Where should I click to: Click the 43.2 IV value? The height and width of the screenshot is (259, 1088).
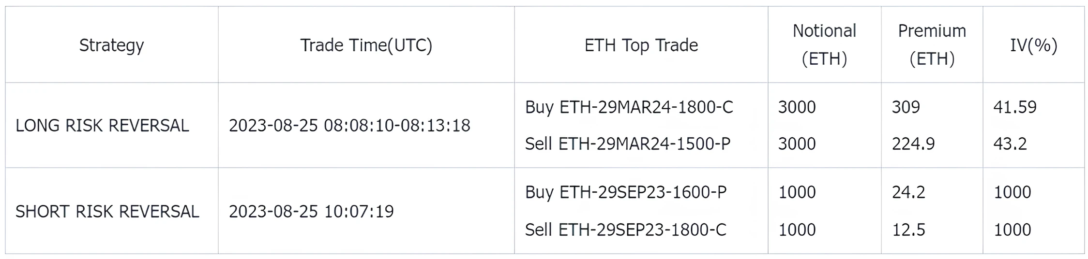tap(1010, 144)
